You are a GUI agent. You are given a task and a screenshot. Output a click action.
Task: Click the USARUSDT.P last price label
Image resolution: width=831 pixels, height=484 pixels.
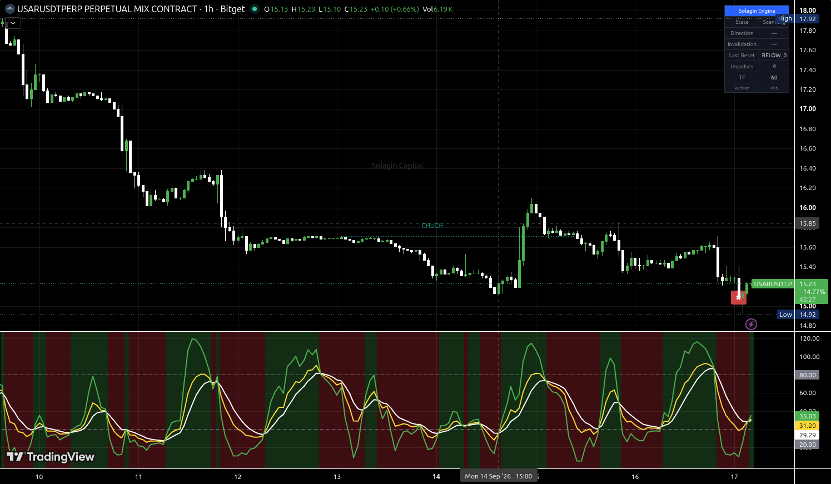pyautogui.click(x=773, y=284)
